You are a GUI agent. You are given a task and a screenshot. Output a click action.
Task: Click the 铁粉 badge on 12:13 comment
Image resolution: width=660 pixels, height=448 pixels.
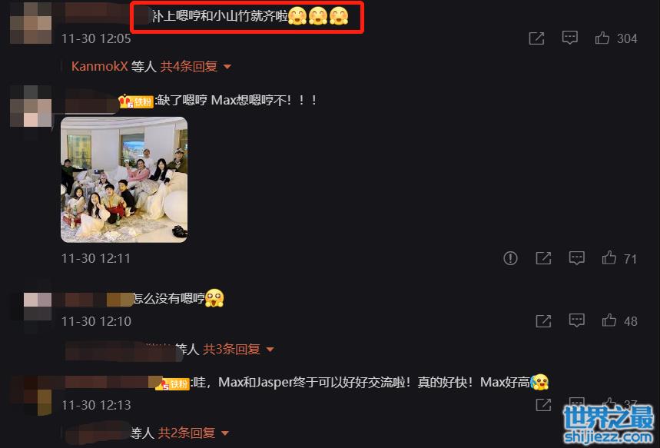[174, 384]
